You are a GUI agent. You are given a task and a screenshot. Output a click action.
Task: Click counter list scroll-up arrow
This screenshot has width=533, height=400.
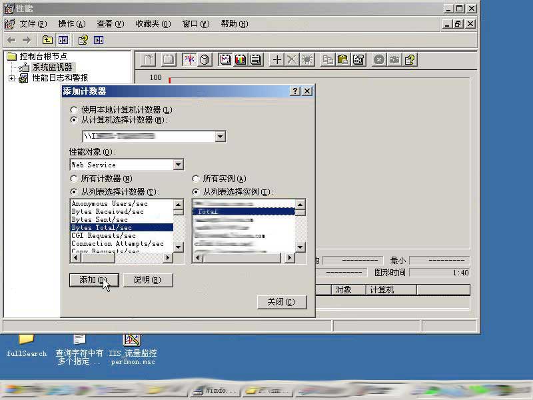click(178, 204)
